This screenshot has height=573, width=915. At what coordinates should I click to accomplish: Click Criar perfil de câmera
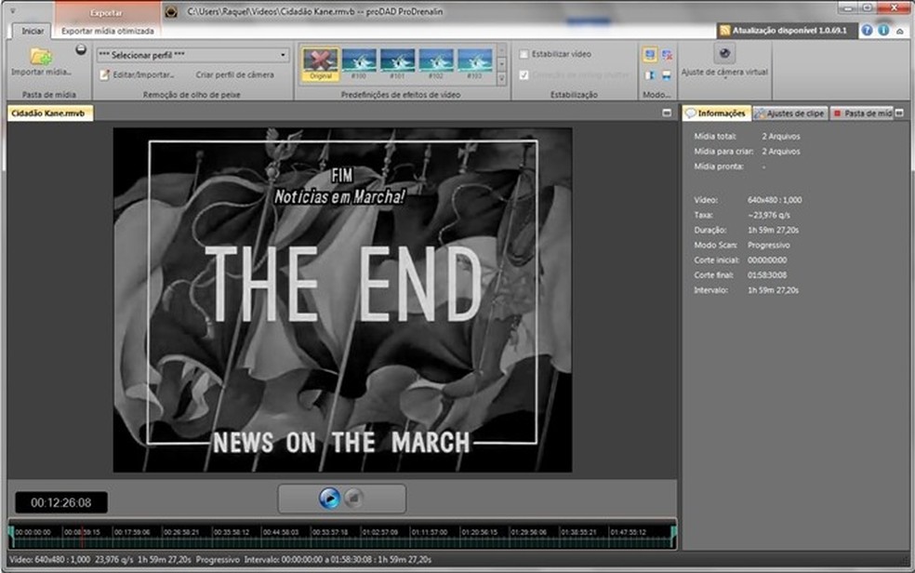[x=234, y=74]
